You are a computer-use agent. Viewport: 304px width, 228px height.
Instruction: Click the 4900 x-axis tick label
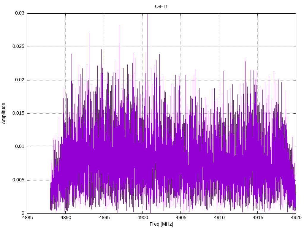click(142, 218)
